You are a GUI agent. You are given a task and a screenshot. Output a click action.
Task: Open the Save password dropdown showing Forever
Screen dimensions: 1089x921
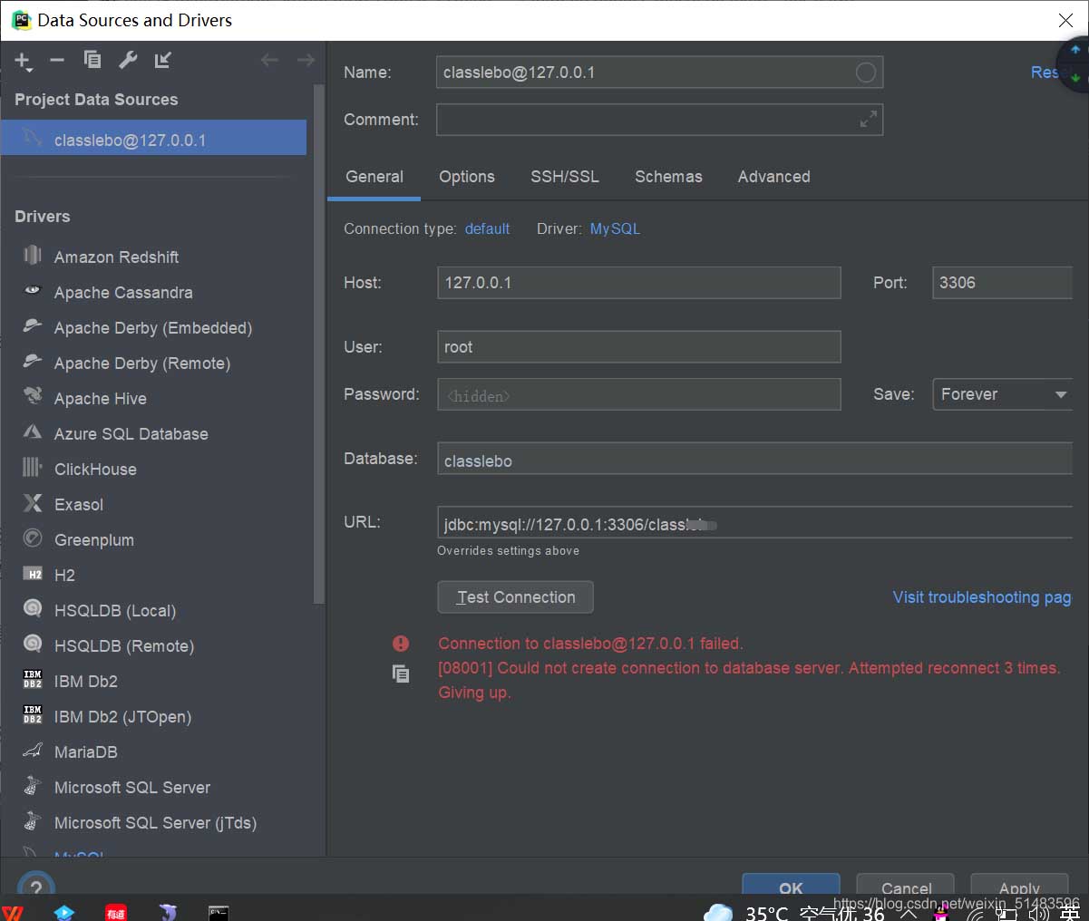pyautogui.click(x=1002, y=394)
